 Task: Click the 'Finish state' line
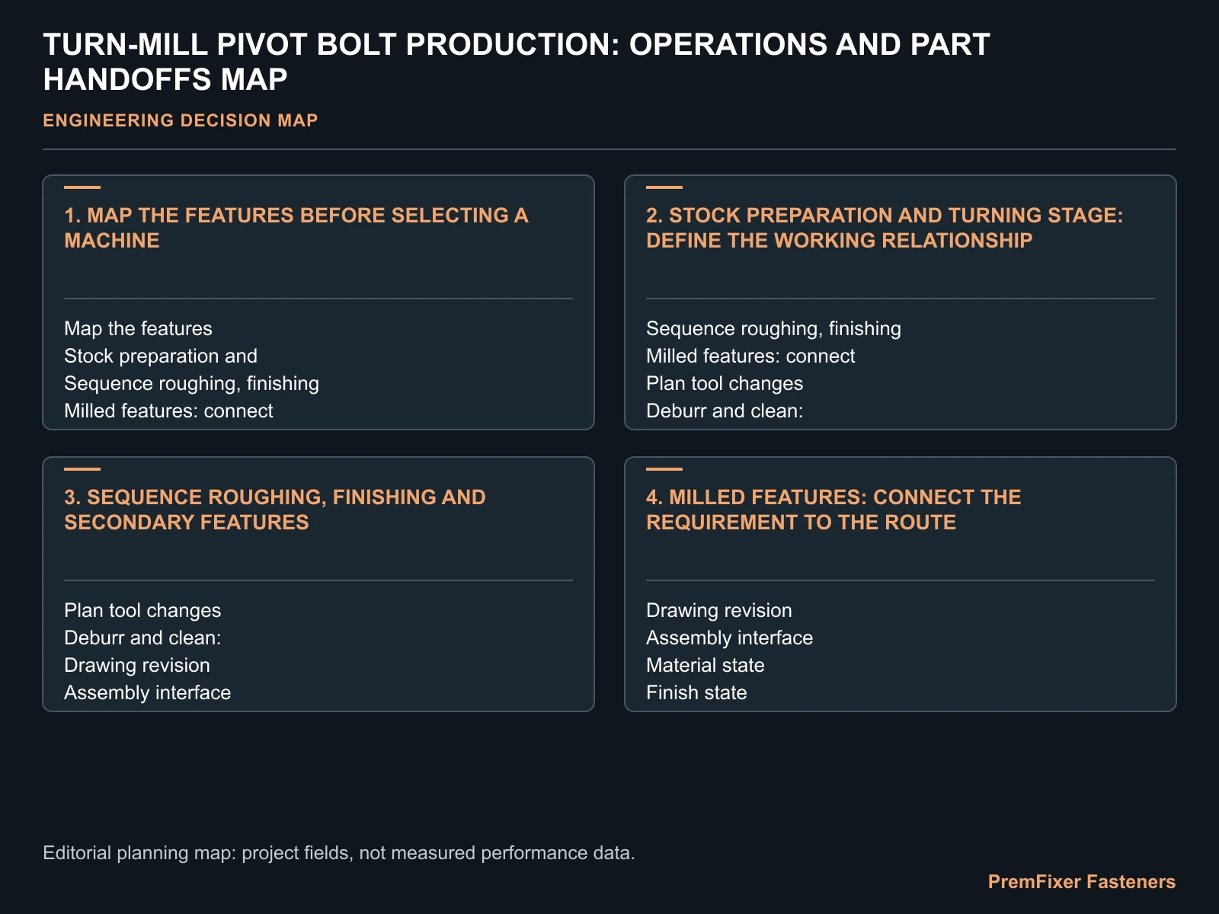pos(696,692)
